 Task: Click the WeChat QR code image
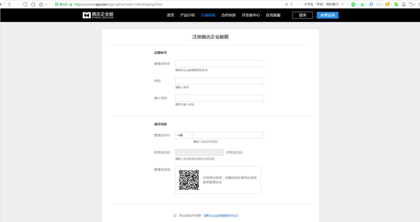click(189, 180)
